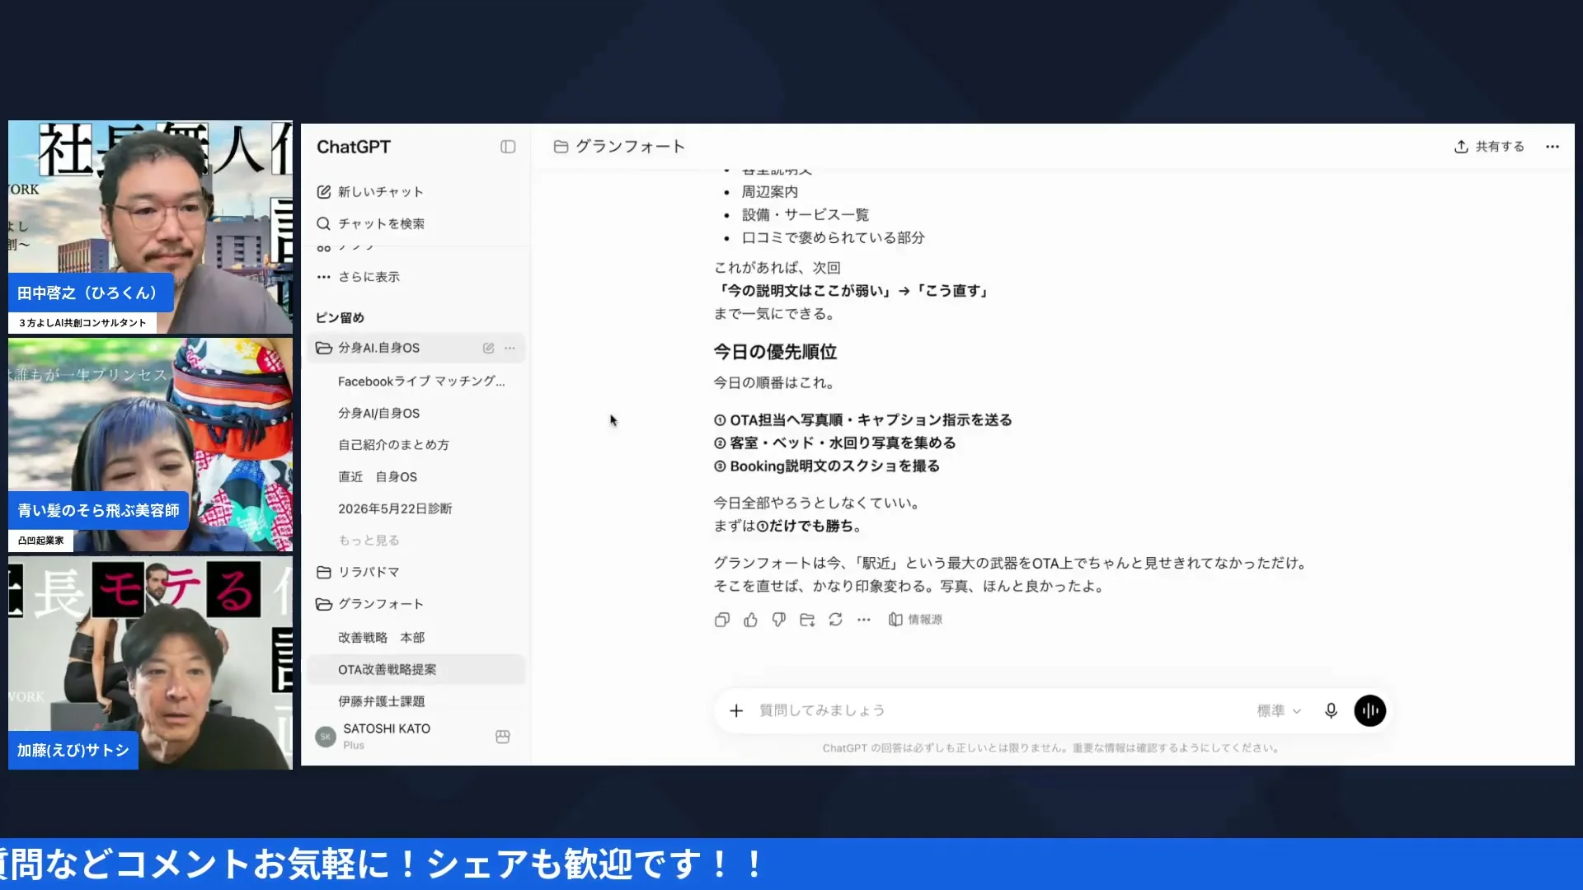The image size is (1583, 890).
Task: Regenerate the response with retry icon
Action: click(x=835, y=620)
